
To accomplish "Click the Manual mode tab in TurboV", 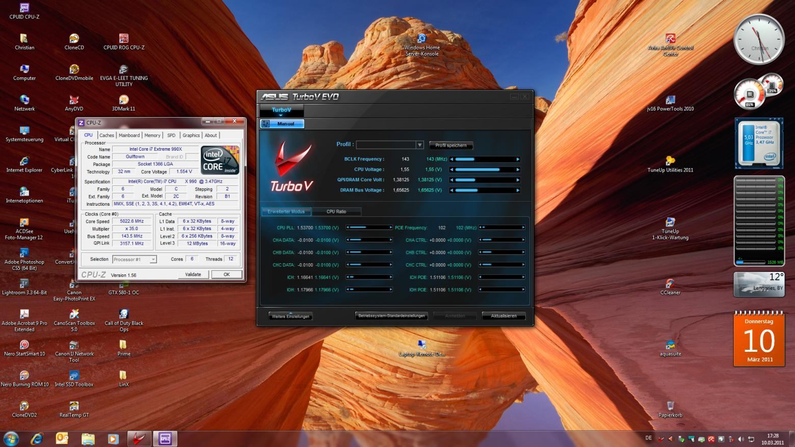I will (282, 124).
